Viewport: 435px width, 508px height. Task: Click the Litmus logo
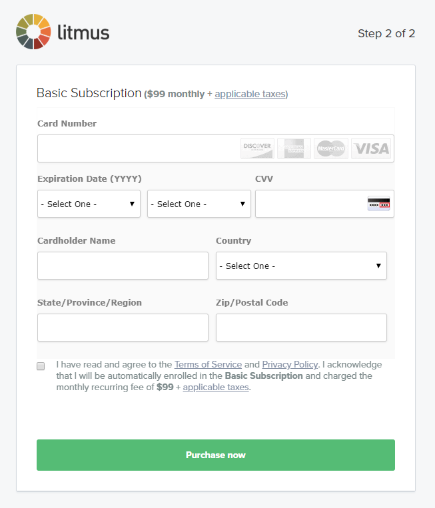[63, 32]
